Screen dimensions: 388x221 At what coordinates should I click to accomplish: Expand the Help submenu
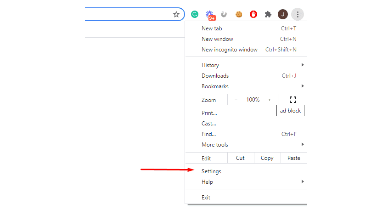pos(246,182)
